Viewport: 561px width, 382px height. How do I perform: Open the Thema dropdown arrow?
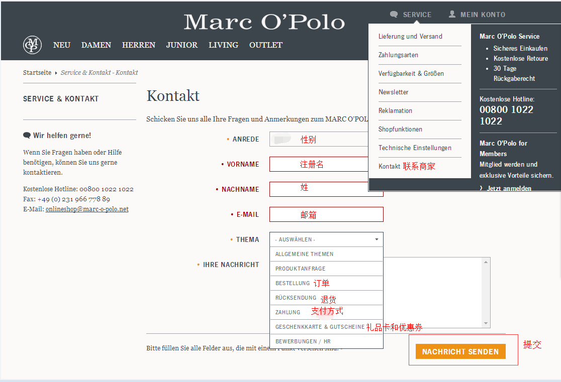point(377,239)
